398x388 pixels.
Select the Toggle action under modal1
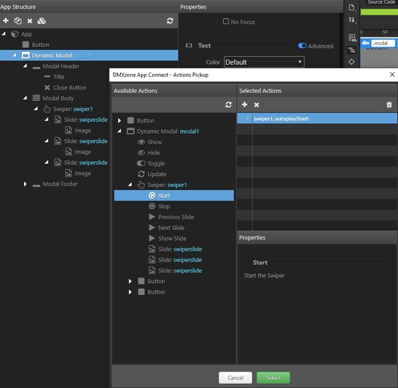coord(151,163)
